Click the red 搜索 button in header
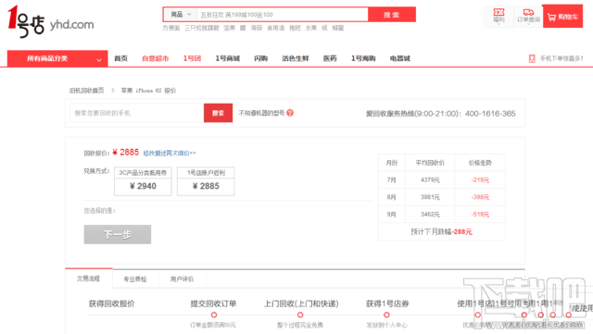 pyautogui.click(x=392, y=15)
